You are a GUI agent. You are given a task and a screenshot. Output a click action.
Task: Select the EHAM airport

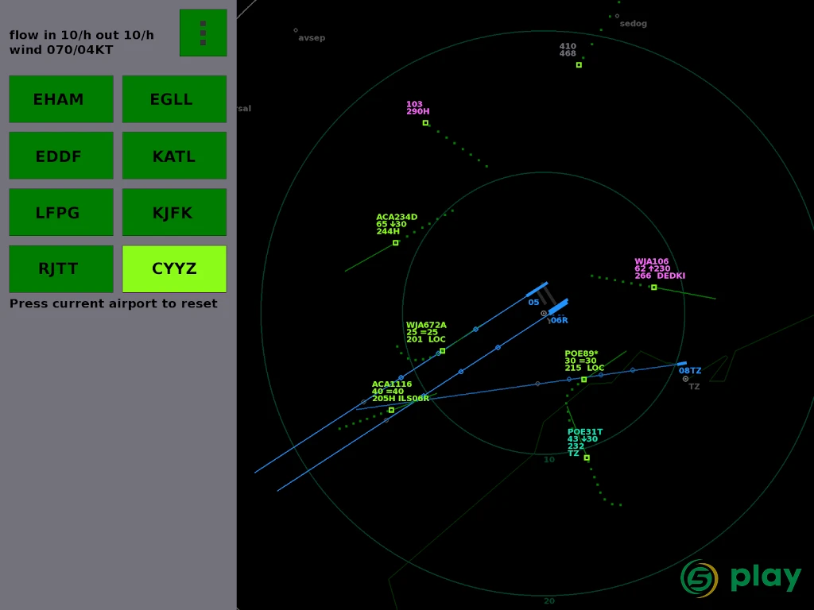point(61,99)
